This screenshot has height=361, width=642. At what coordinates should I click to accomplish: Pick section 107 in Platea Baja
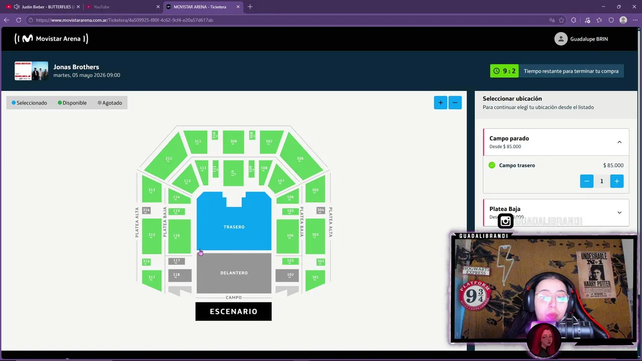pos(281,180)
